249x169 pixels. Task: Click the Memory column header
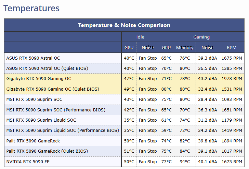coord(185,47)
